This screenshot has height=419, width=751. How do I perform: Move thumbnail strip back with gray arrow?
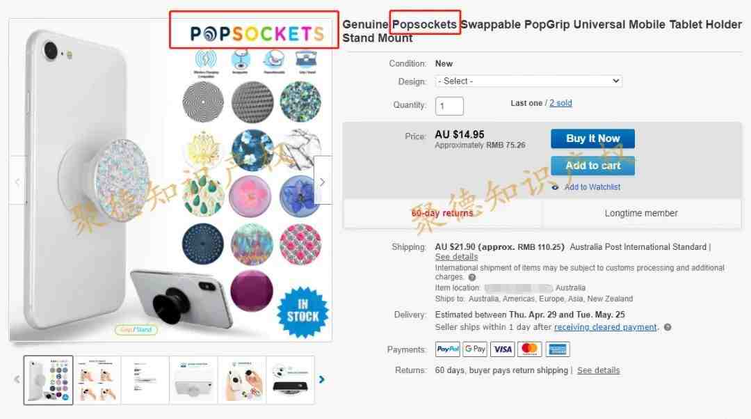(17, 380)
